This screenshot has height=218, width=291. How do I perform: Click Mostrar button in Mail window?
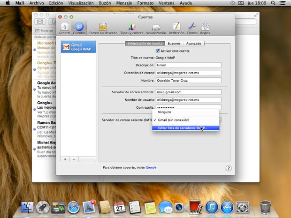point(44,30)
